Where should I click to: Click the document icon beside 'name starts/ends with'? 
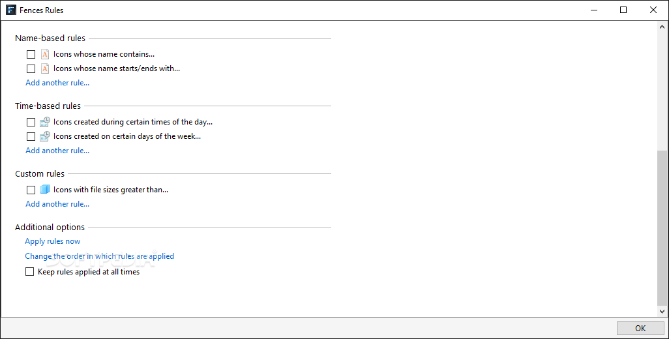click(x=45, y=68)
